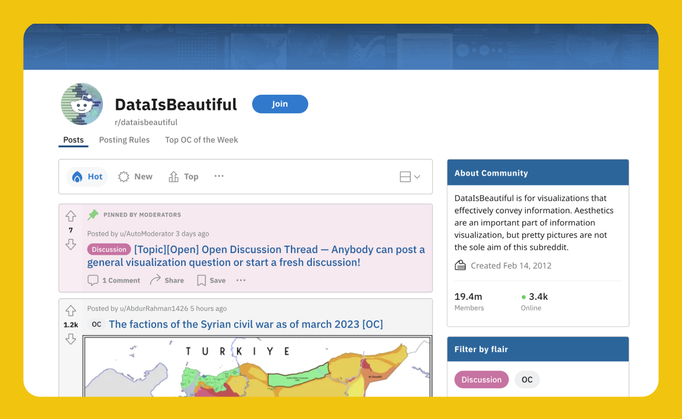Image resolution: width=682 pixels, height=419 pixels.
Task: Click the comment icon on the pinned thread
Action: coord(93,280)
